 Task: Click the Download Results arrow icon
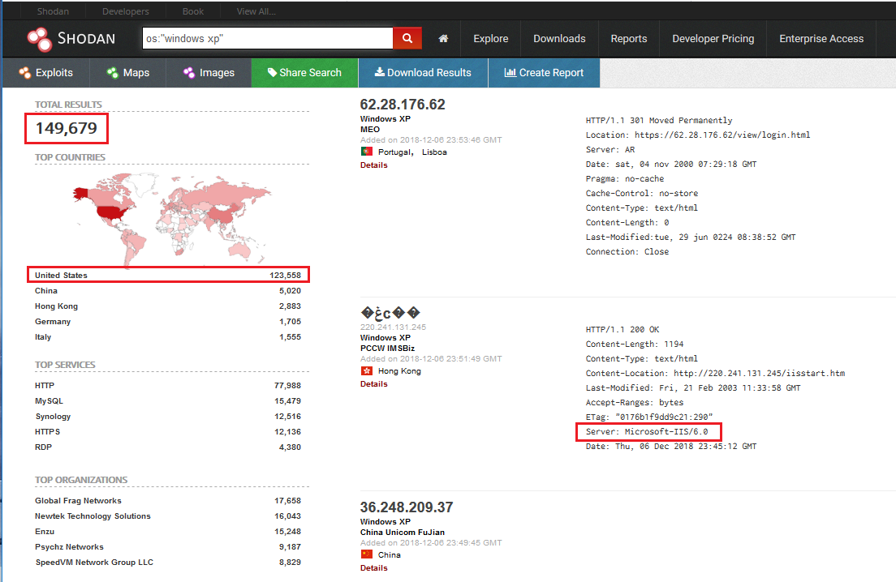click(380, 72)
